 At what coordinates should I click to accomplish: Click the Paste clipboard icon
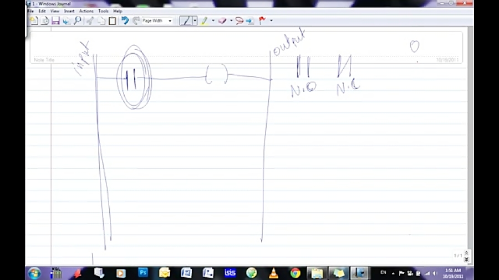coord(112,21)
